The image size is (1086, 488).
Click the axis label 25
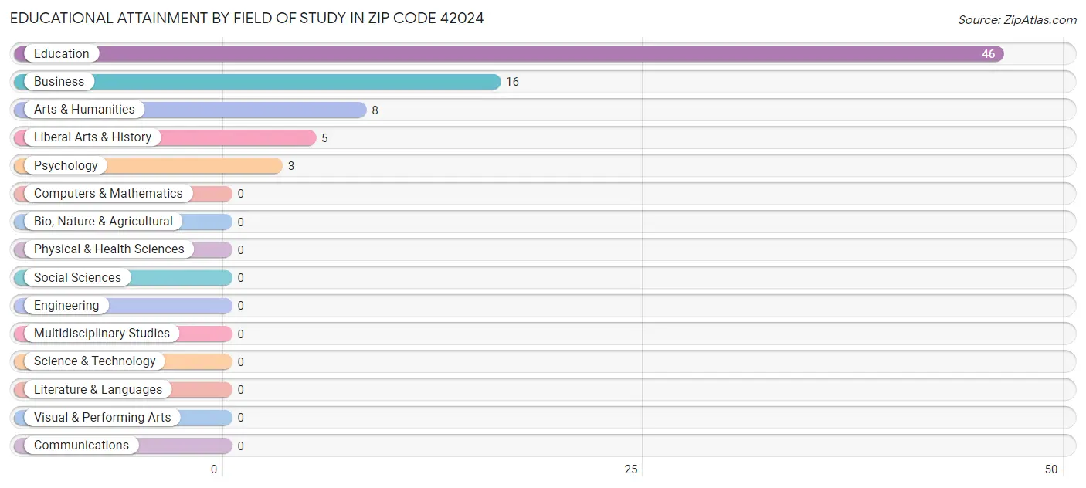pos(631,469)
